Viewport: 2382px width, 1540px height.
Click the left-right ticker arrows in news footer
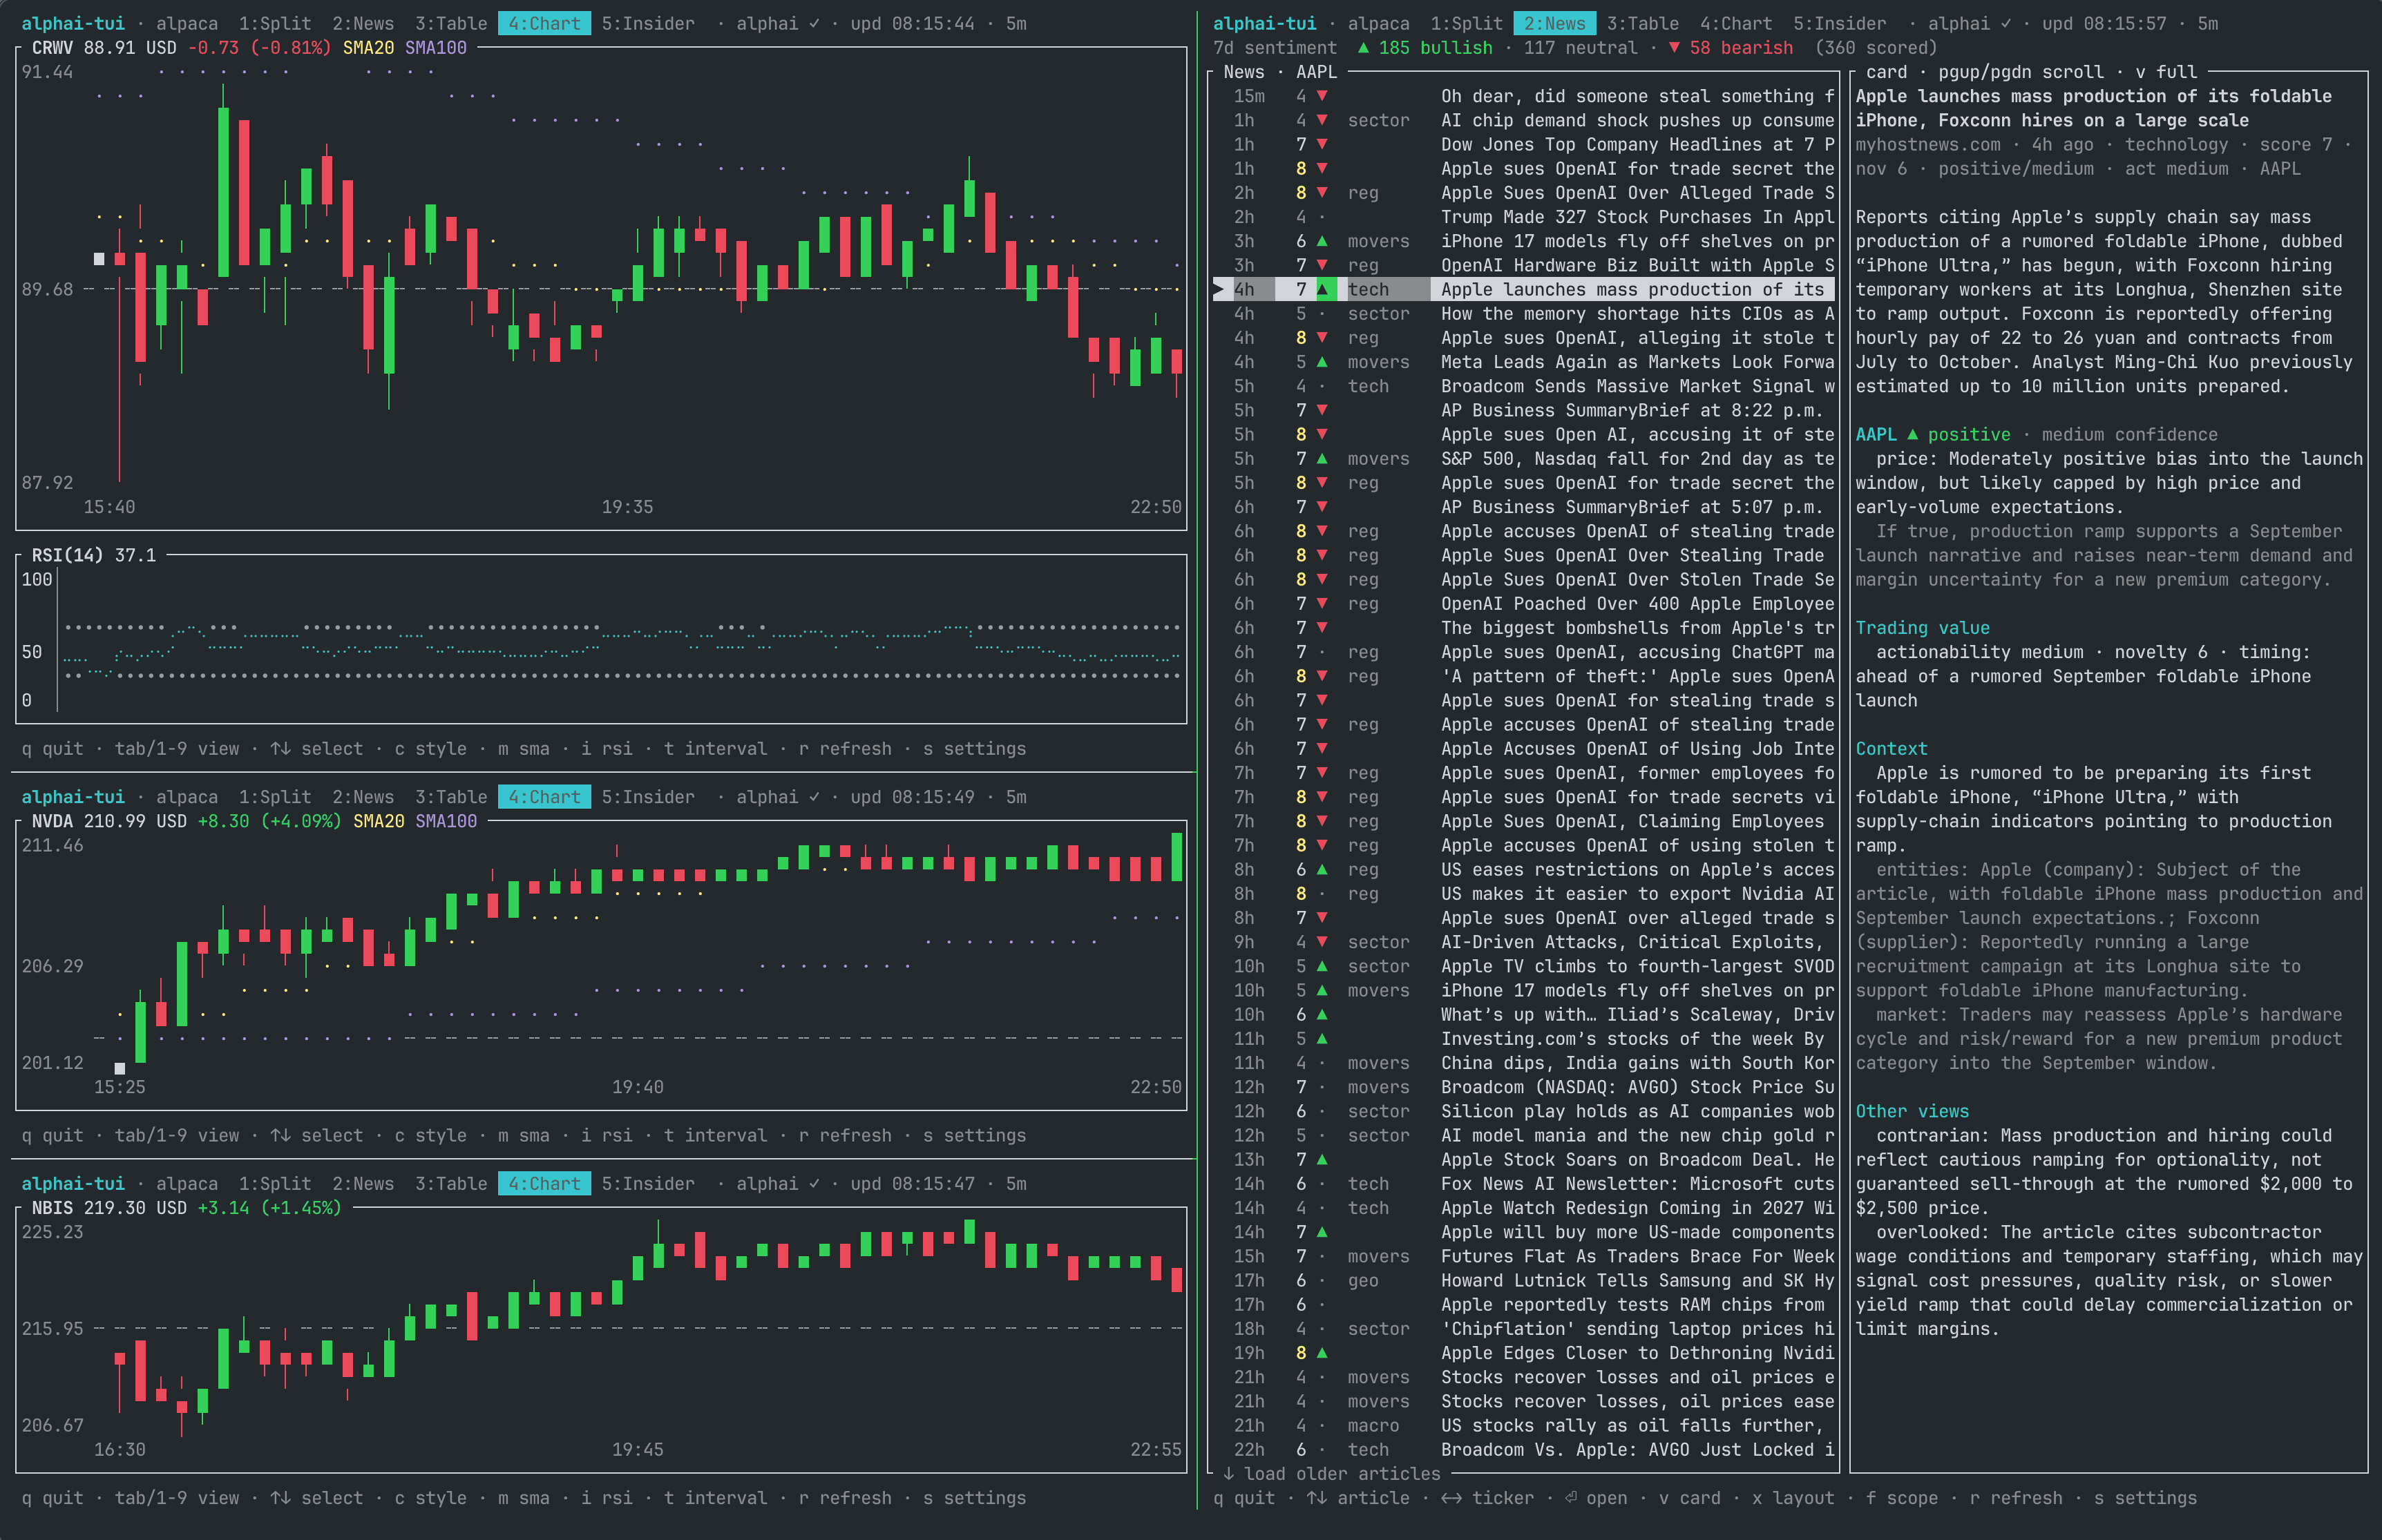1451,1498
